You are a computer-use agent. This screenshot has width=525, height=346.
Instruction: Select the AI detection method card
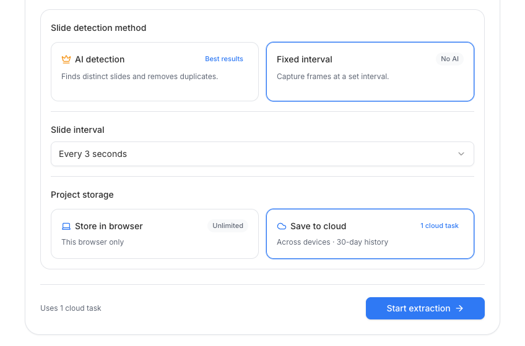155,72
